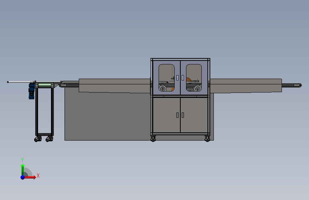Select the lower left cabinet door panel
The width and height of the screenshot is (309, 200).
point(166,115)
